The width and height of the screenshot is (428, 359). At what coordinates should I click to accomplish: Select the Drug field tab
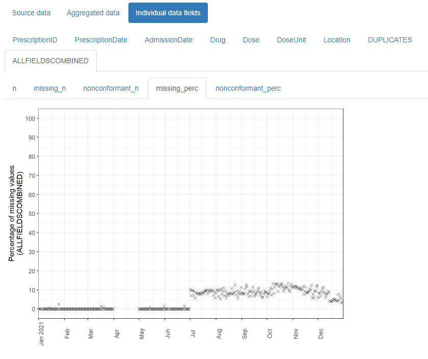point(218,40)
